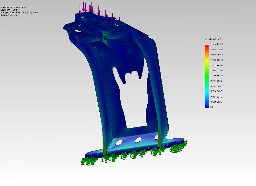Pick the dark blue bottom of color scale

pyautogui.click(x=206, y=105)
